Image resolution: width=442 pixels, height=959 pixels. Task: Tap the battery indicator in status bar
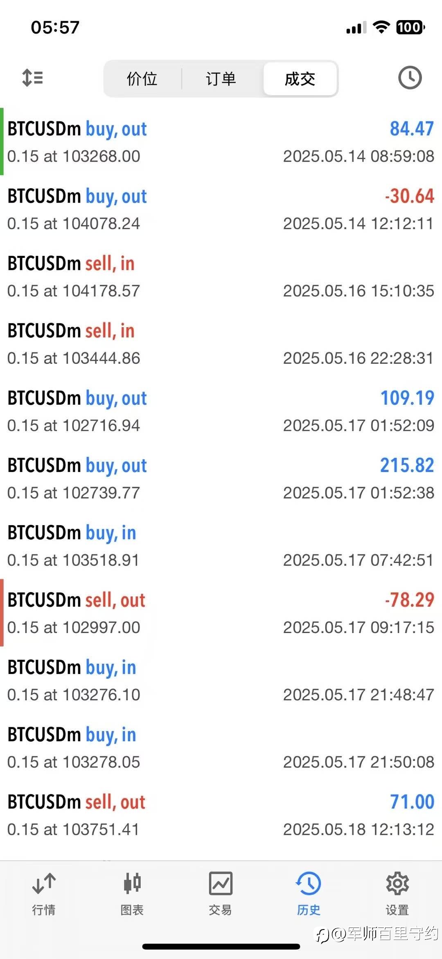(x=410, y=27)
